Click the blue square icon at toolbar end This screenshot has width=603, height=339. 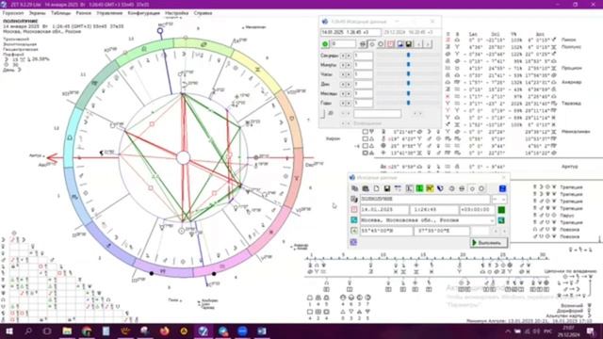(502, 188)
